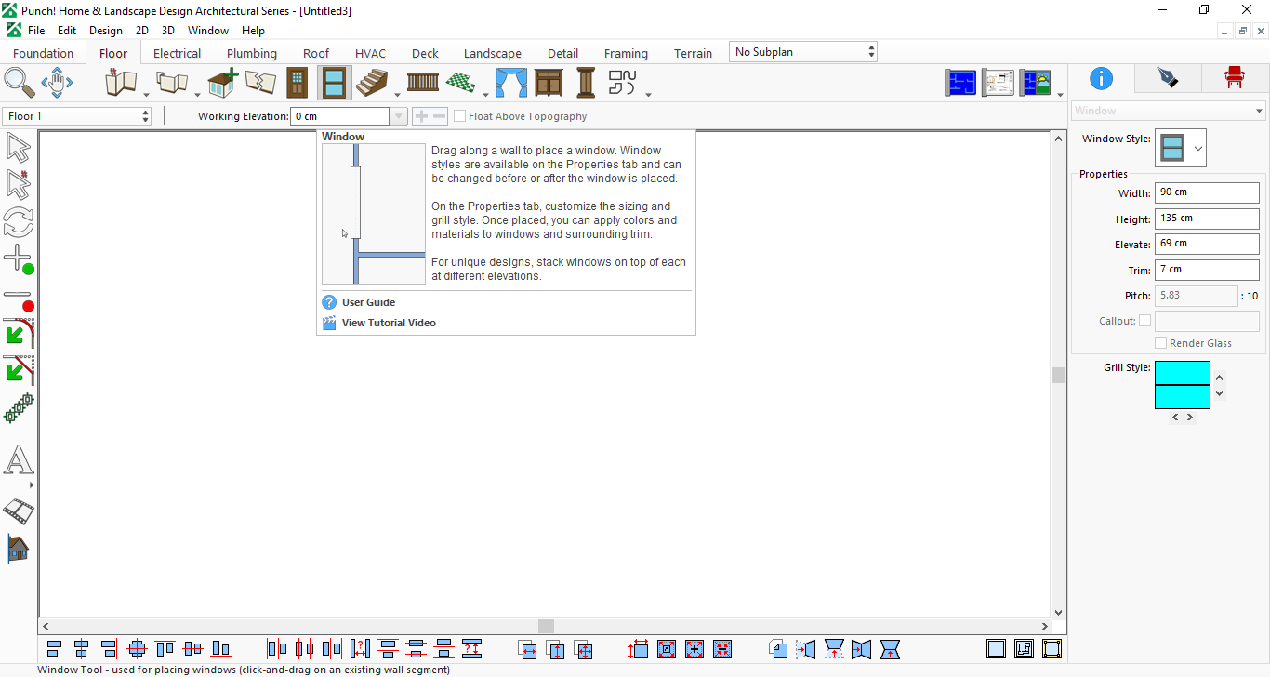Select the Window tool in toolbar

[x=335, y=83]
